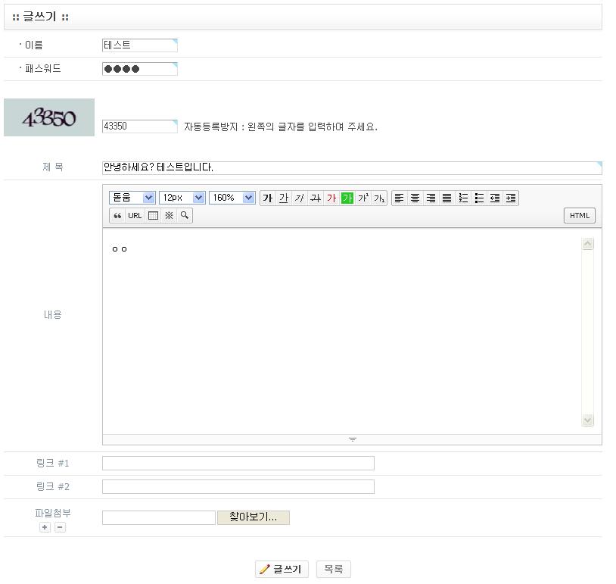
Task: Open the 160% line height dropdown
Action: click(x=232, y=198)
